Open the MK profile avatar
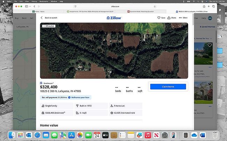This screenshot has height=141, width=227. point(210,18)
